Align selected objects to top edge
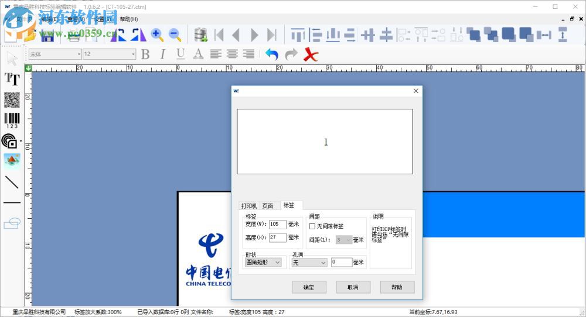Image resolution: width=586 pixels, height=317 pixels. pyautogui.click(x=298, y=35)
